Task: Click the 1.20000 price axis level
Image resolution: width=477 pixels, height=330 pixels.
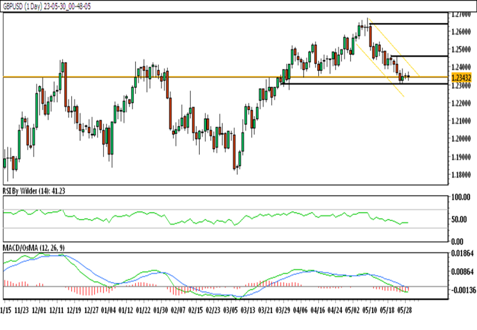Action: tap(461, 139)
